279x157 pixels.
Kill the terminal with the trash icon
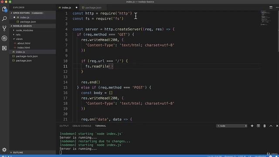[265, 126]
